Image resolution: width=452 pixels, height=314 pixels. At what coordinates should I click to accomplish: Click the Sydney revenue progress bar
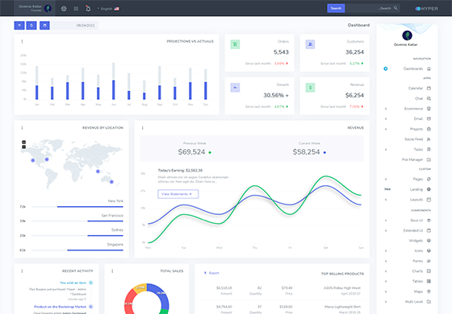pos(77,235)
